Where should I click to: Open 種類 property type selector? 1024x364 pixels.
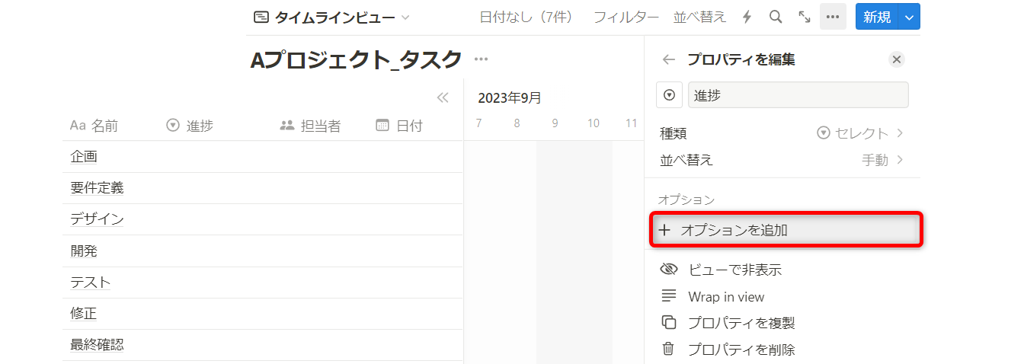[x=782, y=133]
